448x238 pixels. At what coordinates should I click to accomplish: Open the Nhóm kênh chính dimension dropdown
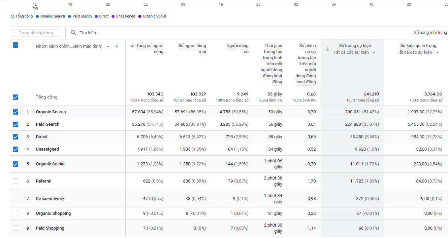[x=73, y=46]
